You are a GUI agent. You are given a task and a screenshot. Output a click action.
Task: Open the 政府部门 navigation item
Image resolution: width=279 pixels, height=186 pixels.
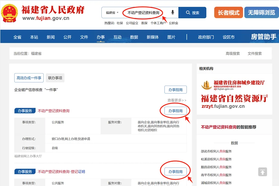pos(206,37)
